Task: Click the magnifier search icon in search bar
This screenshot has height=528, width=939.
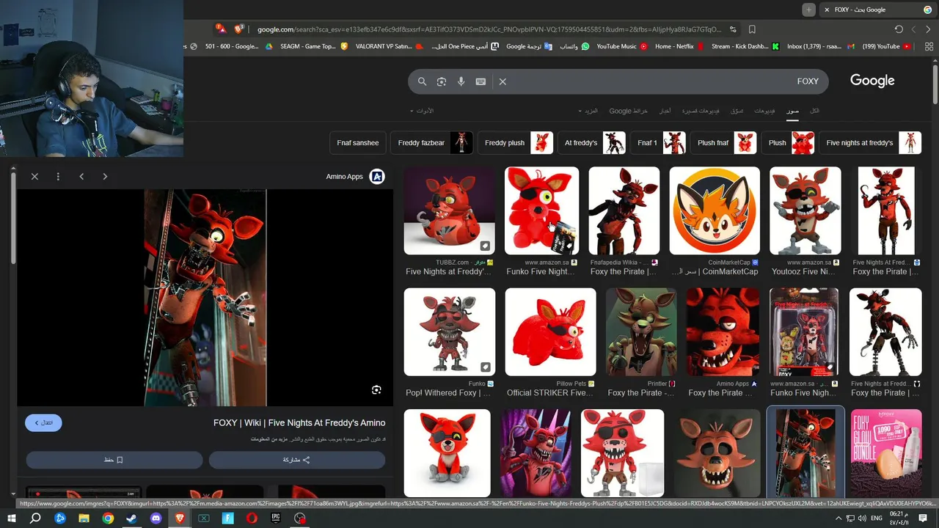Action: tap(422, 81)
